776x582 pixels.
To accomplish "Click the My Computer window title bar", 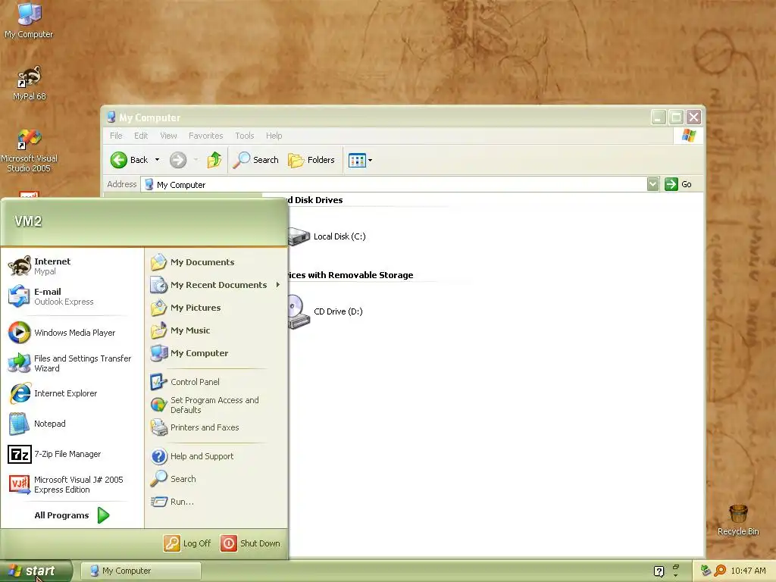I will 376,117.
